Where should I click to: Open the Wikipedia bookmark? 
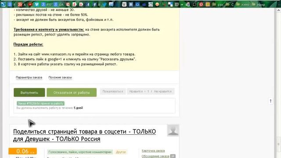click(124, 4)
